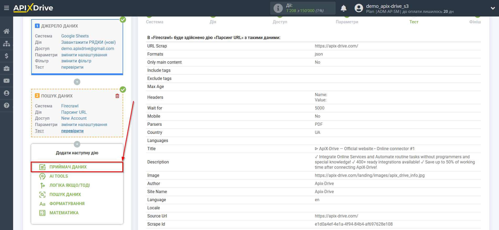Delete the Firecrawl search data block
The height and width of the screenshot is (230, 499).
117,96
